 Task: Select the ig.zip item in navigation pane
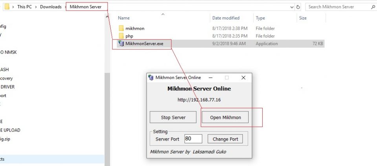pos(5,139)
